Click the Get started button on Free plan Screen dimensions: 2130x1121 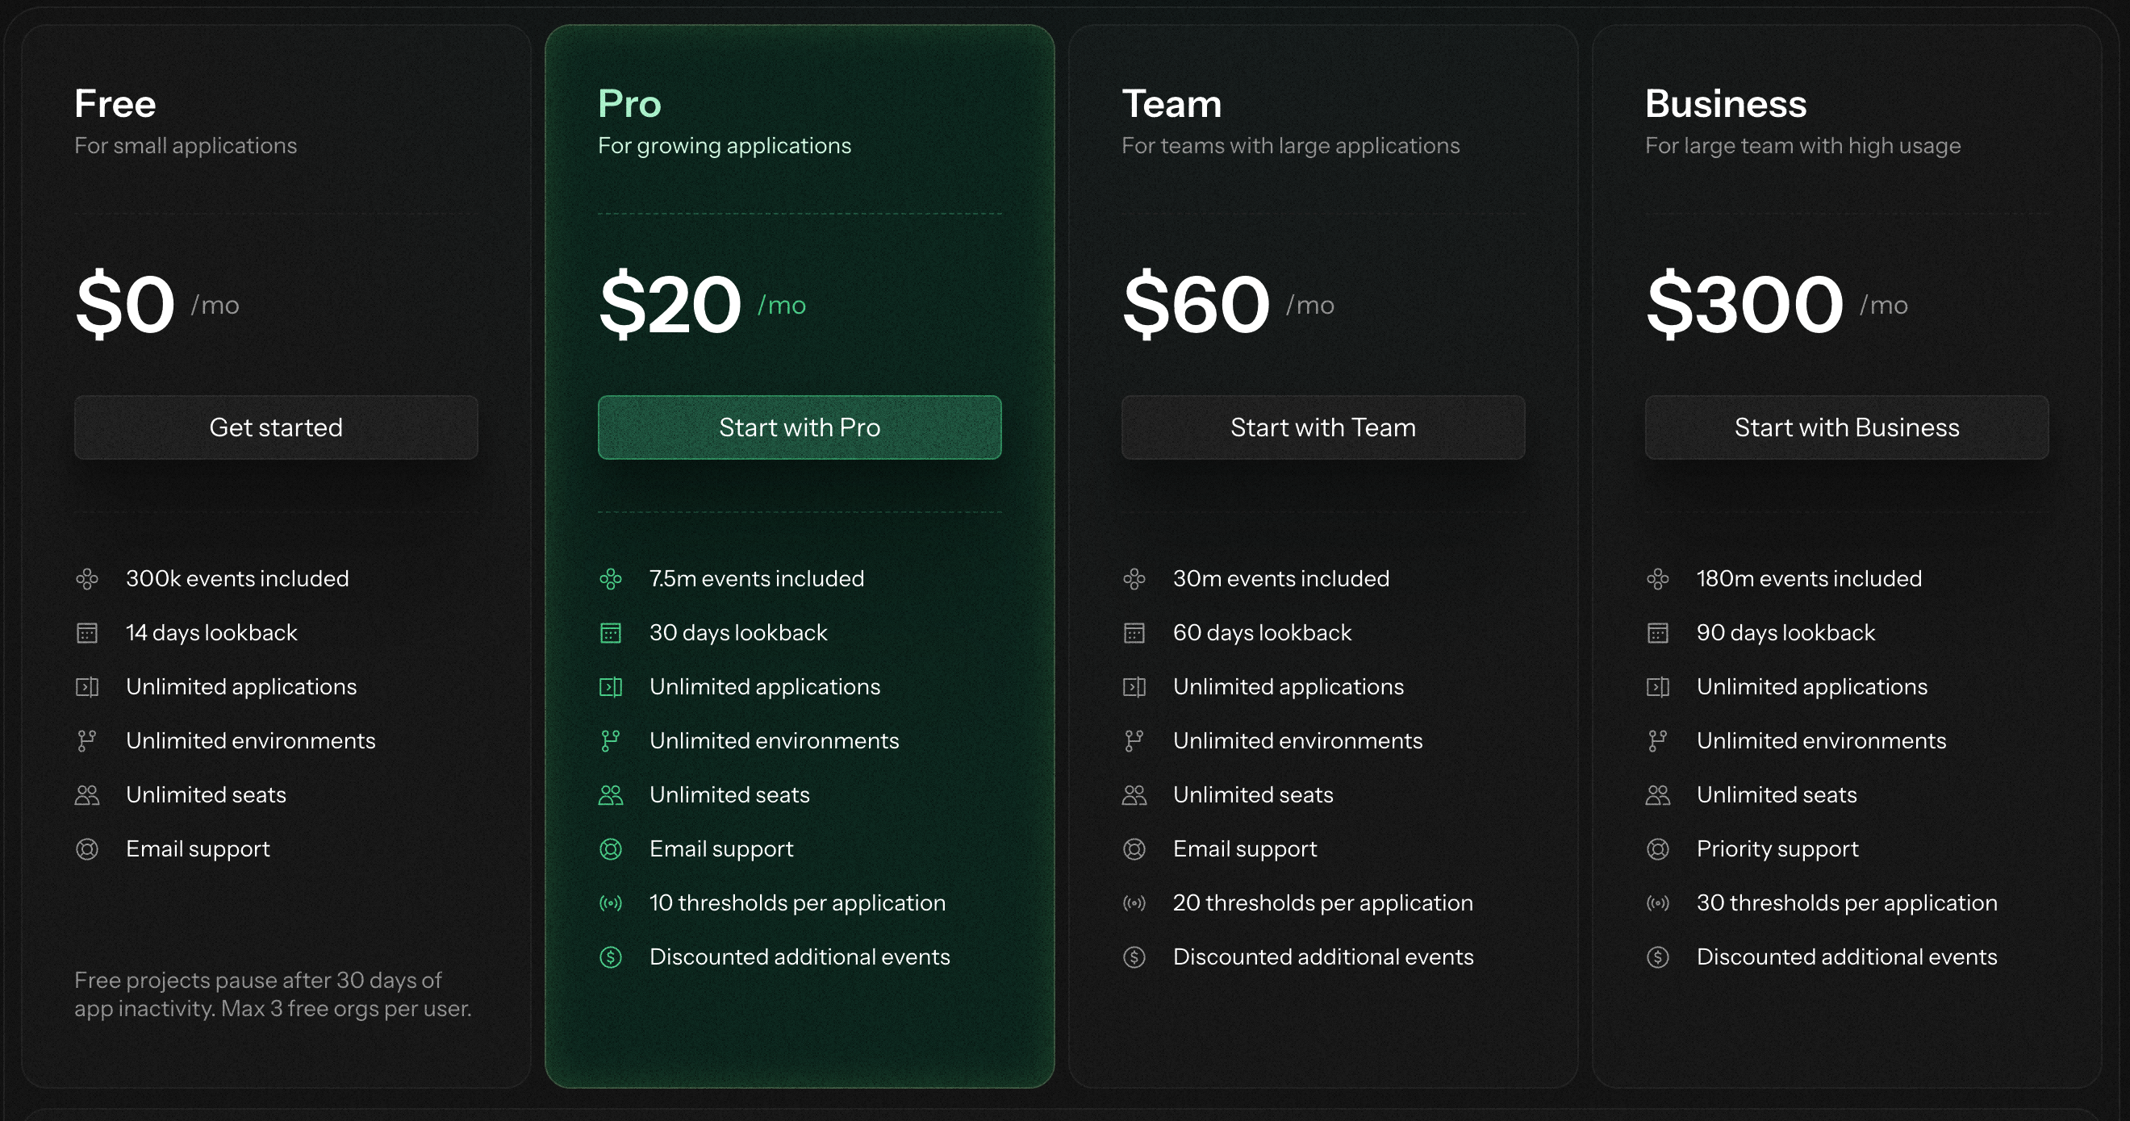tap(275, 427)
